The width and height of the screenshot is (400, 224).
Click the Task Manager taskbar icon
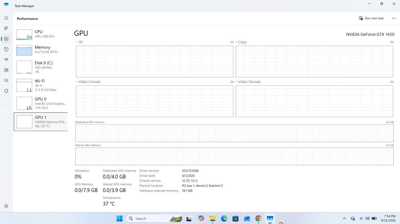[270, 219]
